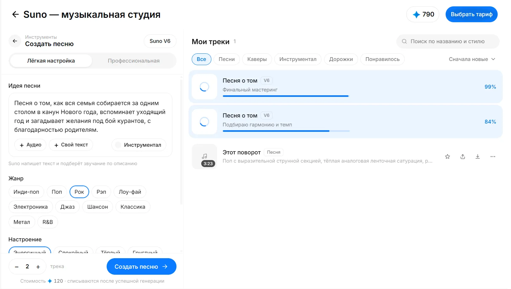Click the V6 badge on the 99% track
This screenshot has height=289, width=511.
pos(267,80)
